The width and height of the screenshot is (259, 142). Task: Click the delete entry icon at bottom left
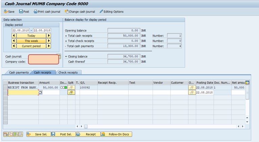pos(6,134)
